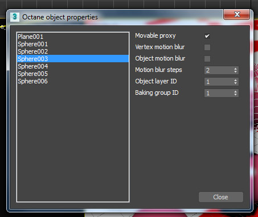Screen dimensions: 258x217
Task: Click the Vertex motion blur label
Action: coord(160,47)
